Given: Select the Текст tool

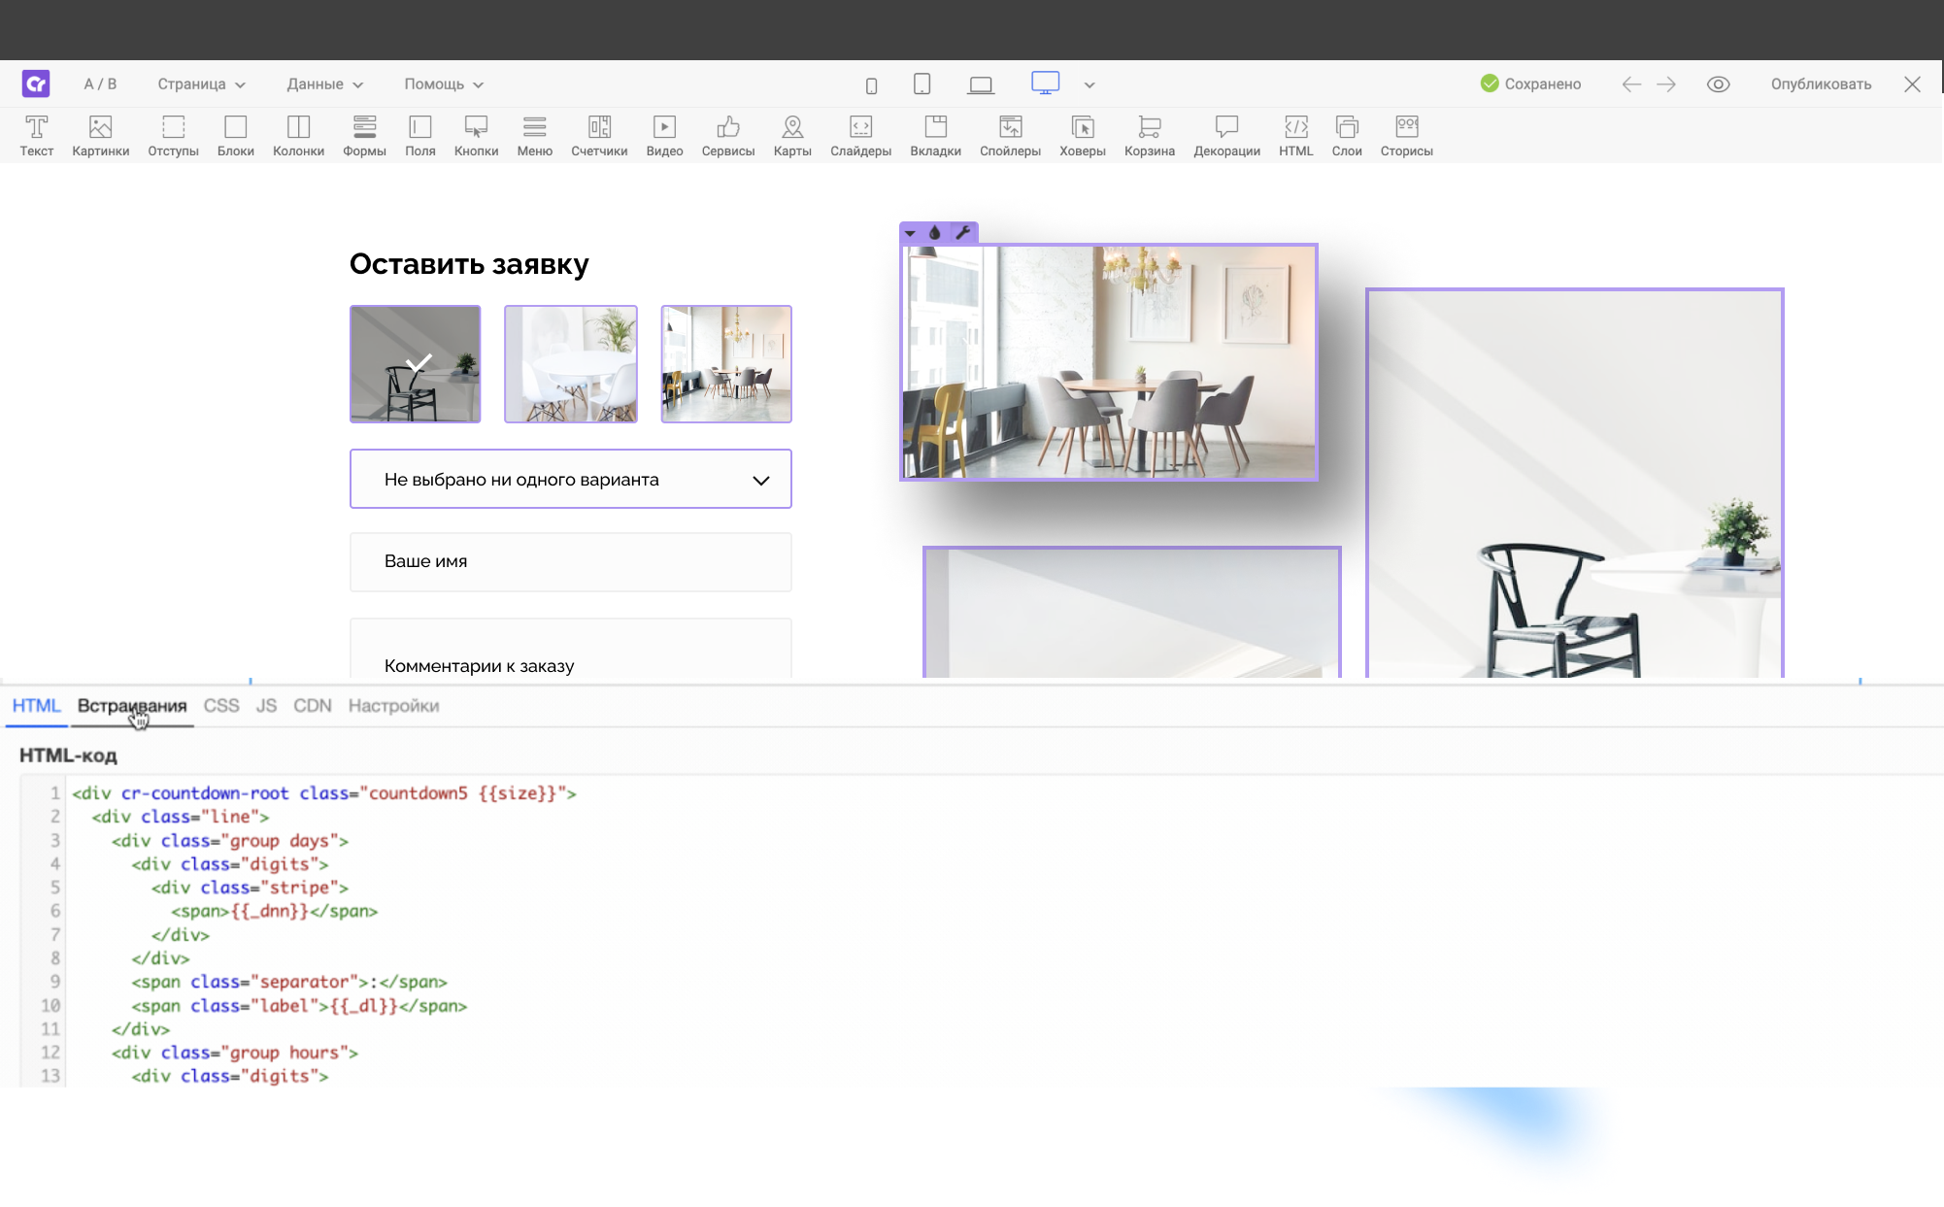Looking at the screenshot, I should tap(36, 136).
